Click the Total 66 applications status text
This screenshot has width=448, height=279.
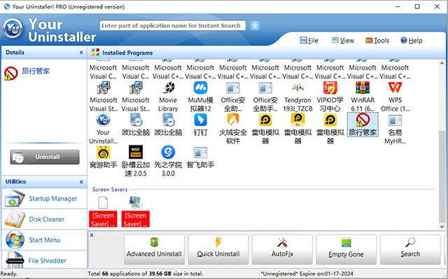pos(145,273)
